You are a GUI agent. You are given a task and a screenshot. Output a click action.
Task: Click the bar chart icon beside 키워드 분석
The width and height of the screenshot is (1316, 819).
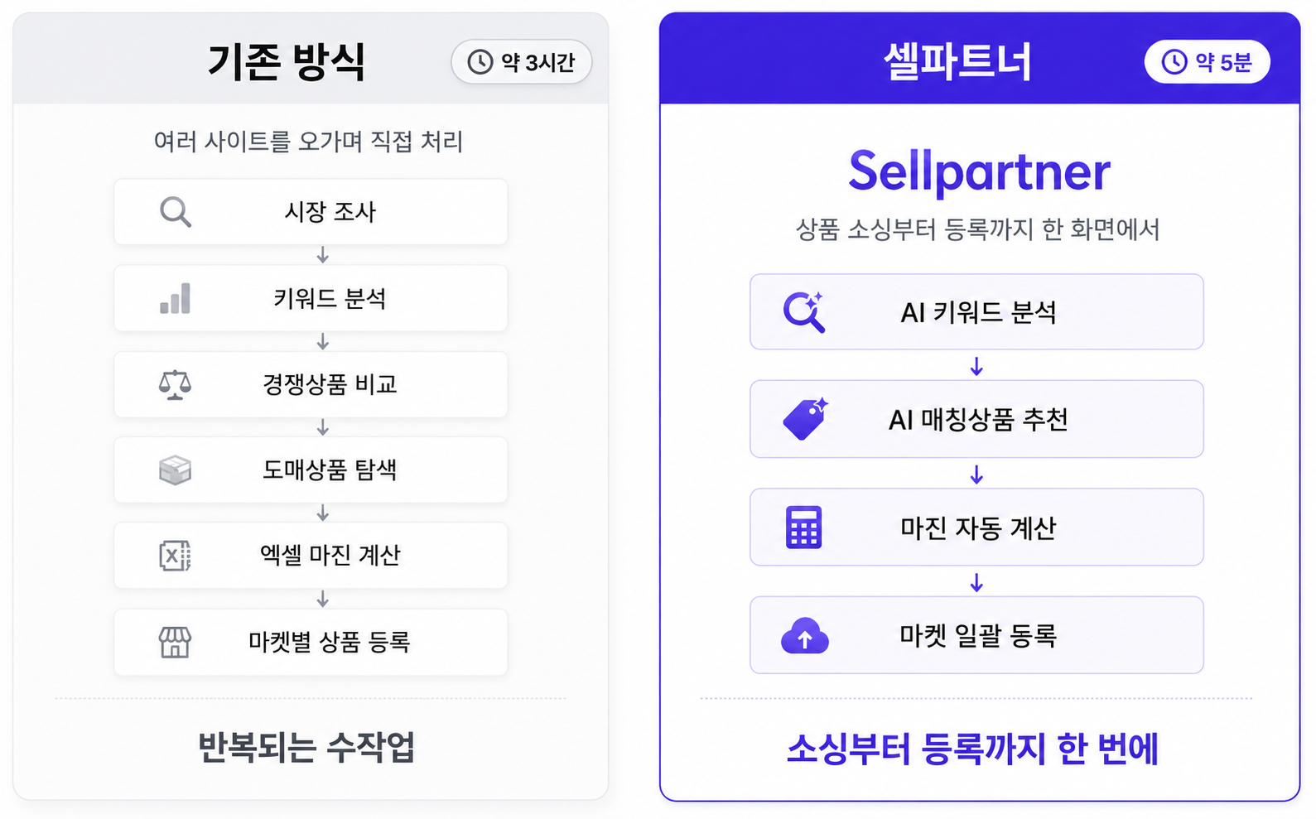click(175, 298)
